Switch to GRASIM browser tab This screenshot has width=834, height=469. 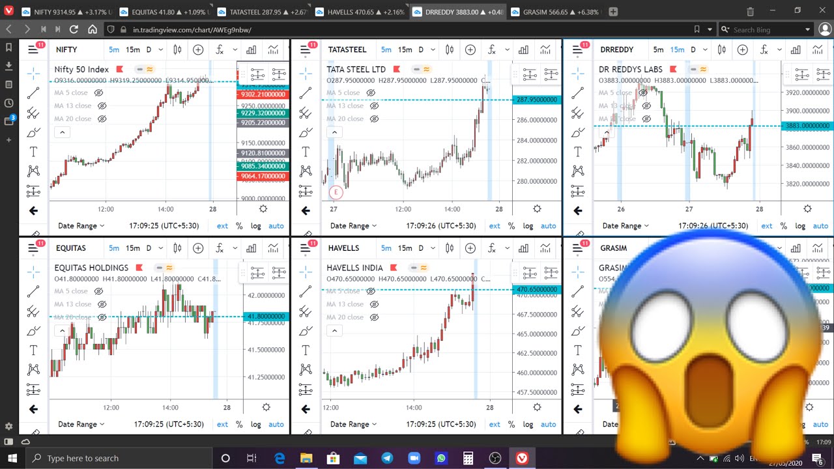pos(554,12)
